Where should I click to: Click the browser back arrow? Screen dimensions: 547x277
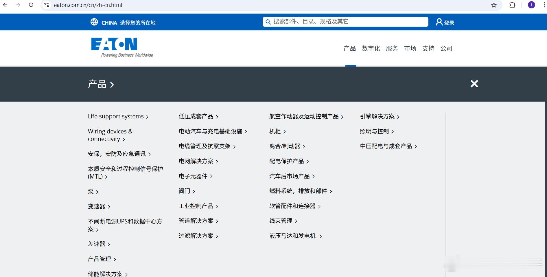click(x=5, y=5)
